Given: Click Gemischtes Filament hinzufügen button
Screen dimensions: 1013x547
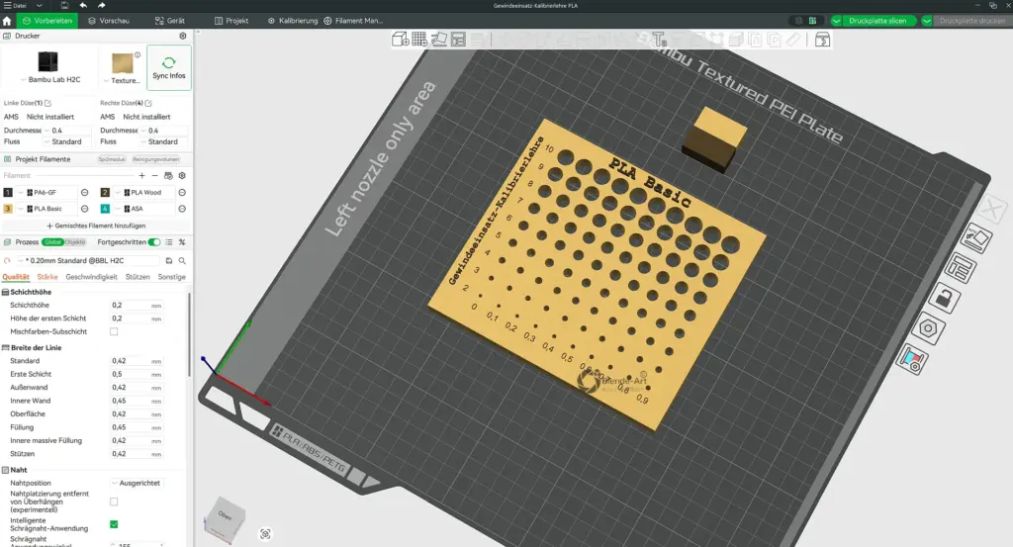Looking at the screenshot, I should (96, 227).
